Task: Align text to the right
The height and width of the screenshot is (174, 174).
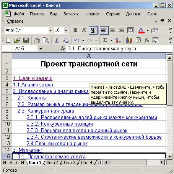Action: tap(121, 30)
